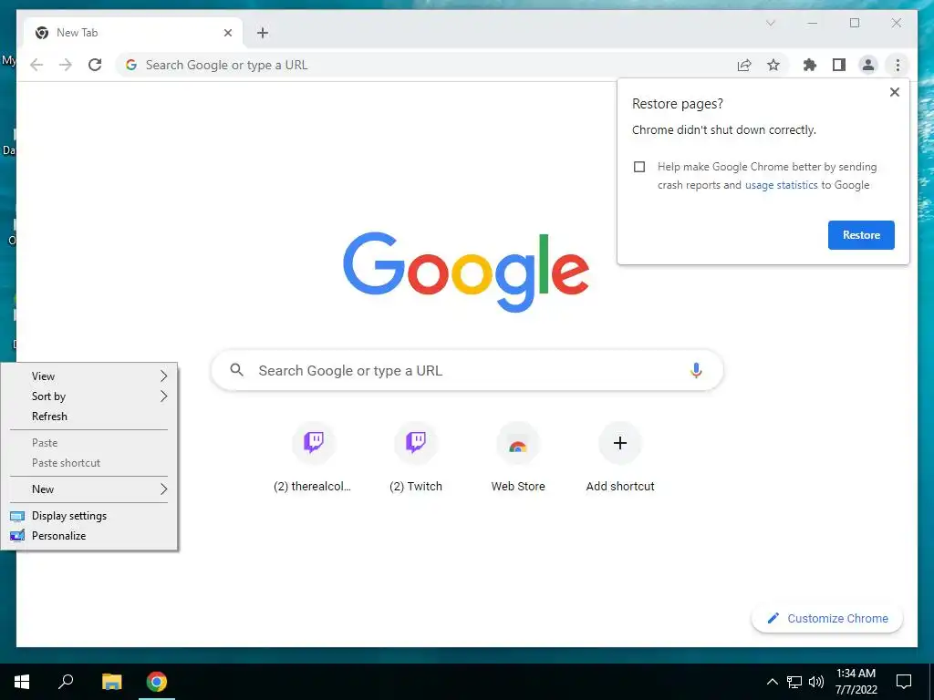Expand the Sort by submenu
Screen dimensions: 934x700
pyautogui.click(x=89, y=396)
